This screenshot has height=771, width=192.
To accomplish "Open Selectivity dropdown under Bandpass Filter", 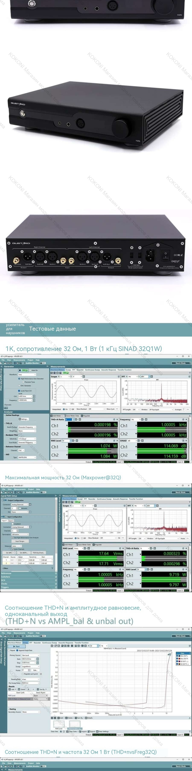I will [27, 439].
